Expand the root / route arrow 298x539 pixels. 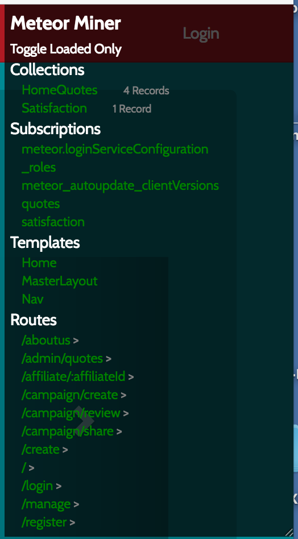click(x=31, y=468)
